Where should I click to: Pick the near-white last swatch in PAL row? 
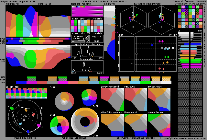click(166, 83)
